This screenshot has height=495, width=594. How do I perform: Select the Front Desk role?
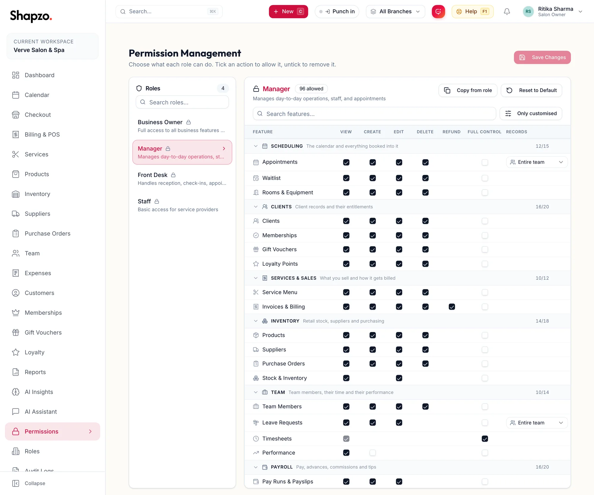[182, 179]
